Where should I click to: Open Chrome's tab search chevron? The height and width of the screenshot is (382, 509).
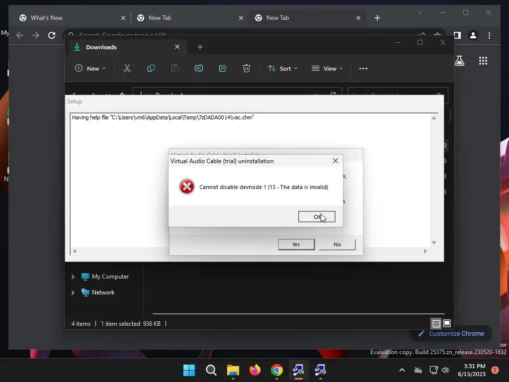(420, 12)
